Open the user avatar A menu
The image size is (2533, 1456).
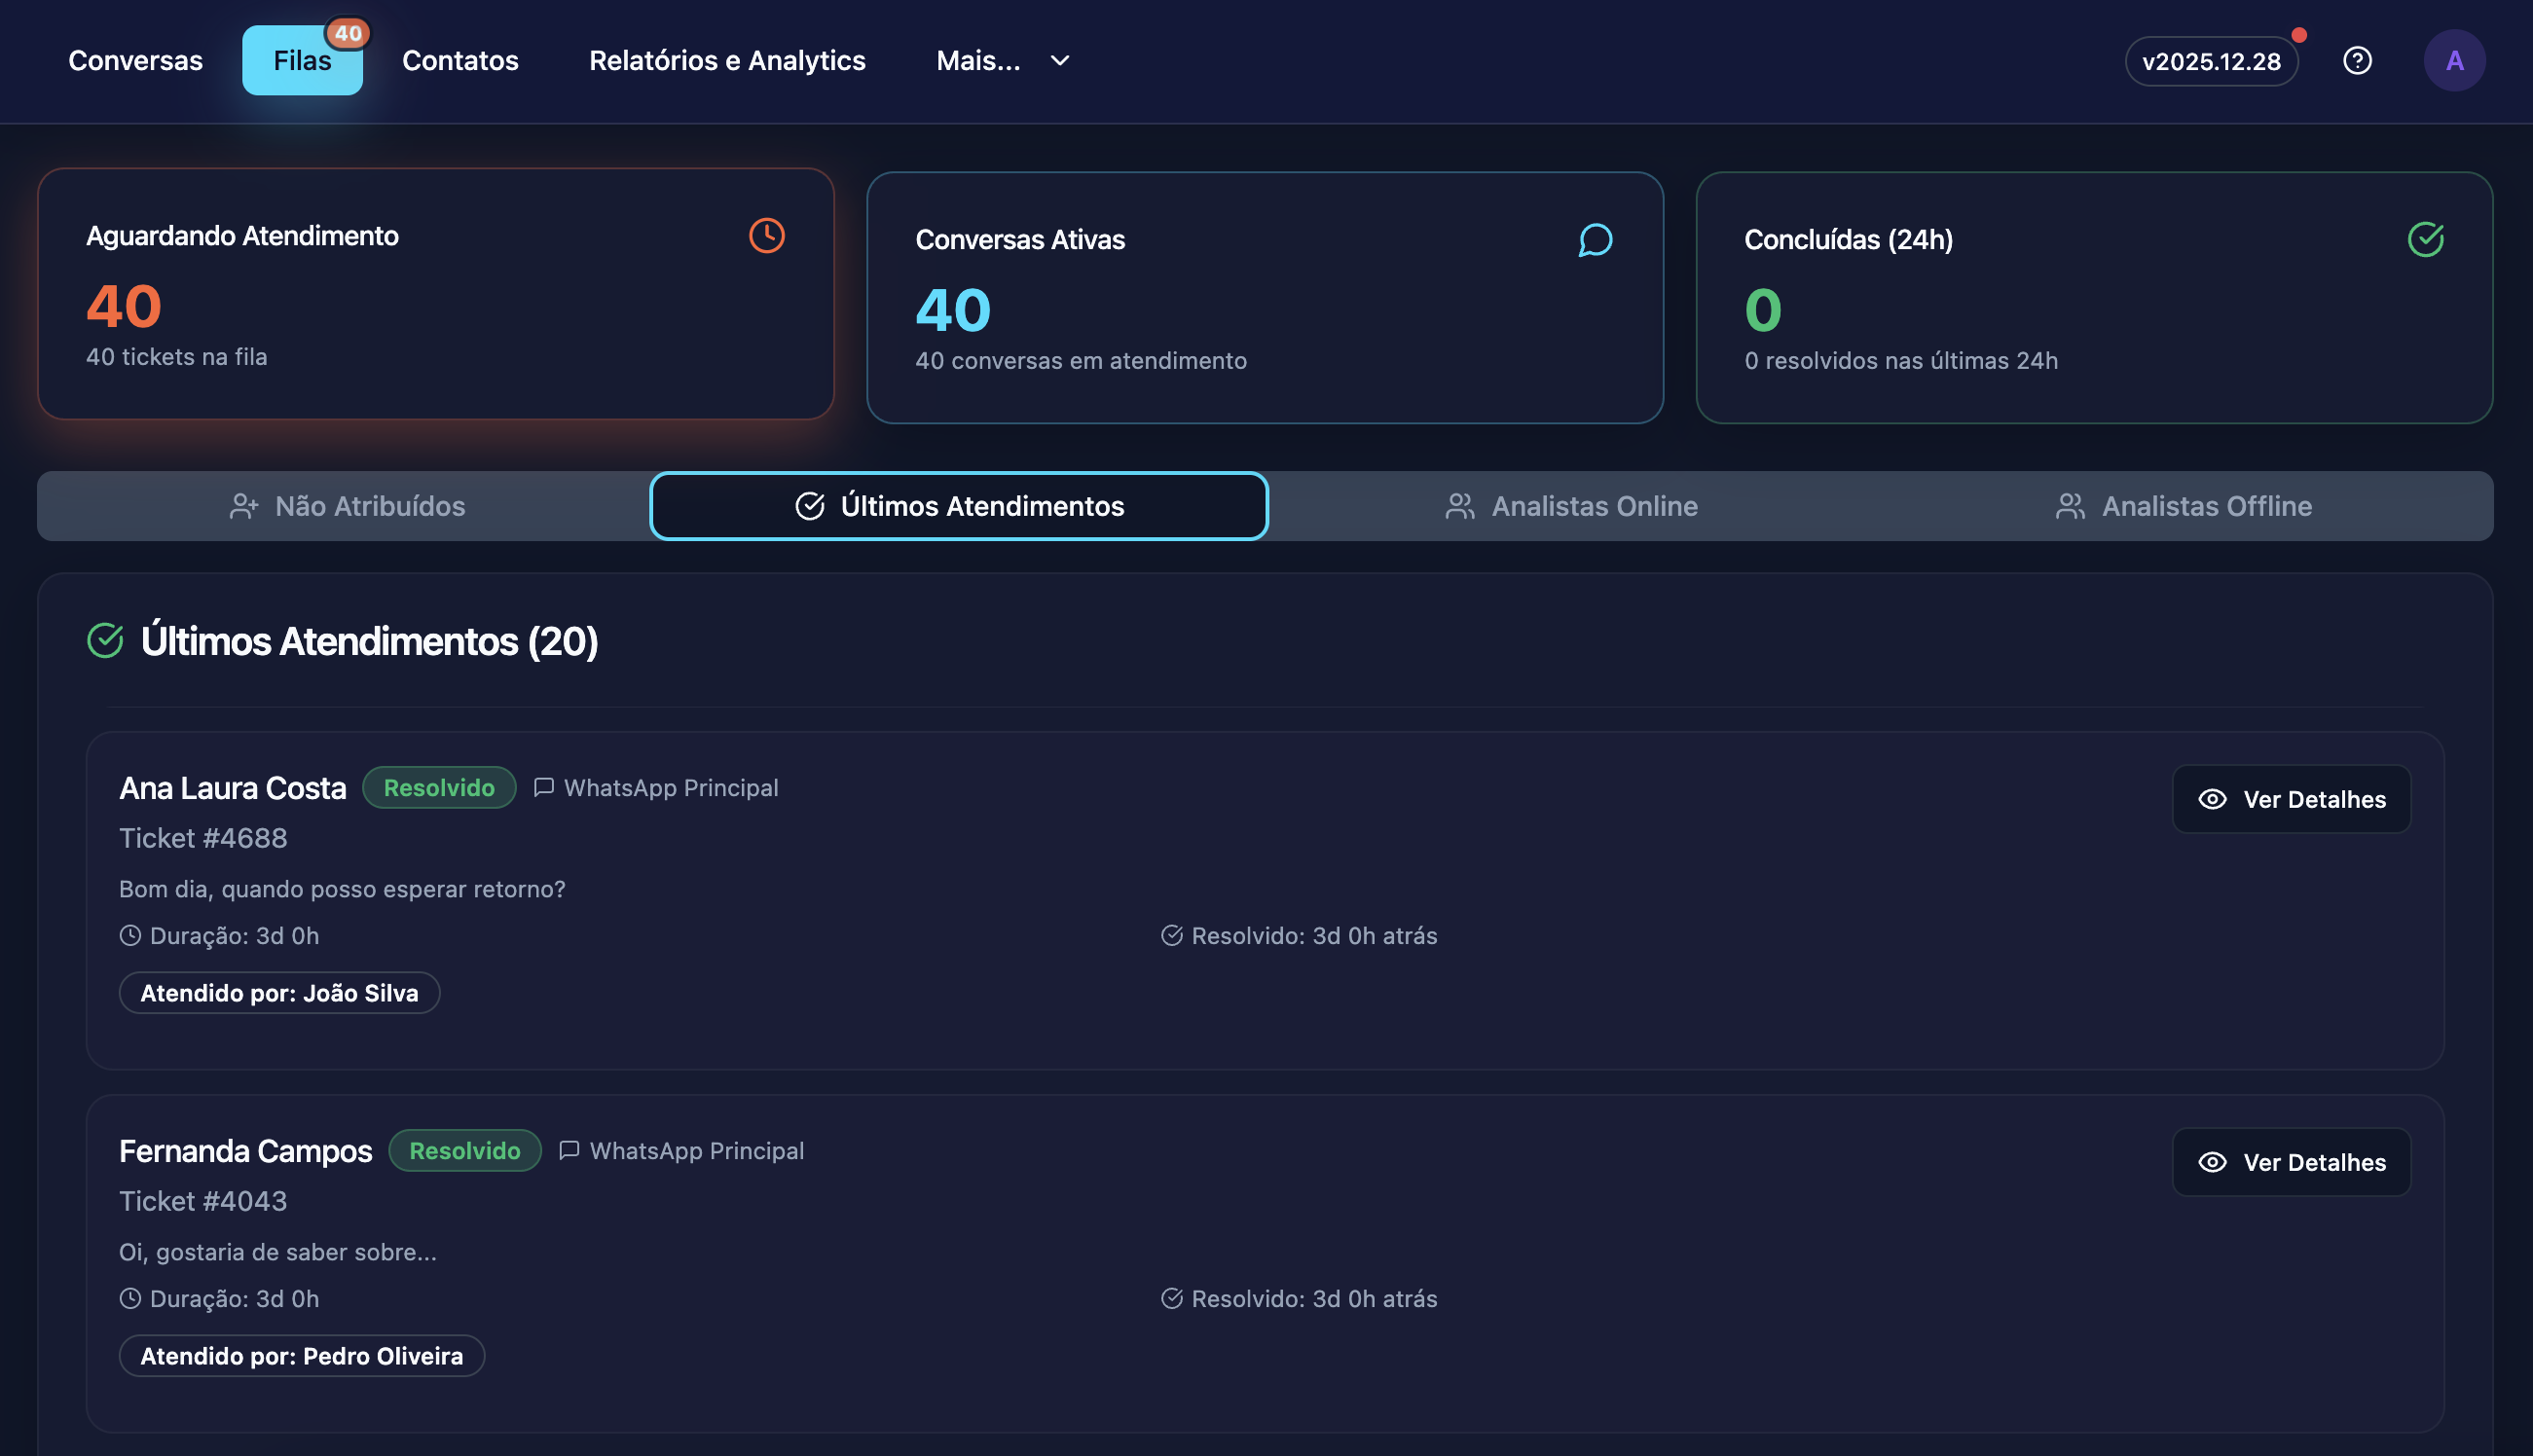[2454, 61]
